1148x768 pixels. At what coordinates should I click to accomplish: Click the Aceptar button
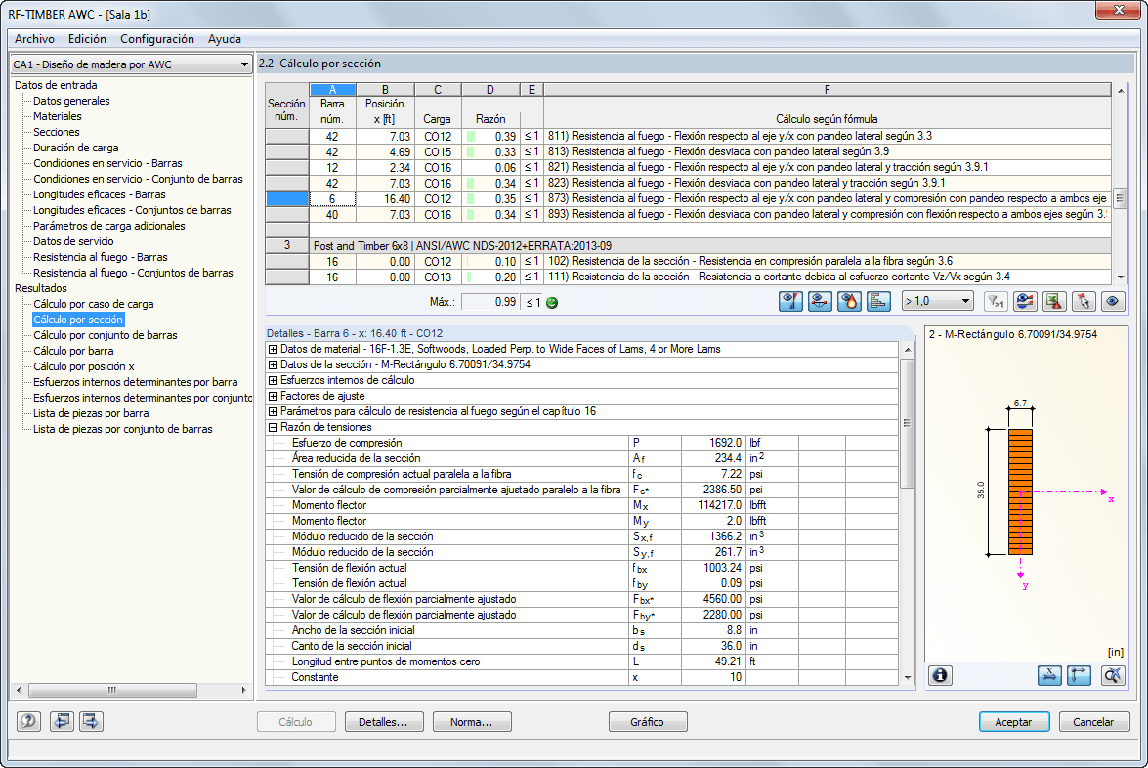(x=1014, y=722)
